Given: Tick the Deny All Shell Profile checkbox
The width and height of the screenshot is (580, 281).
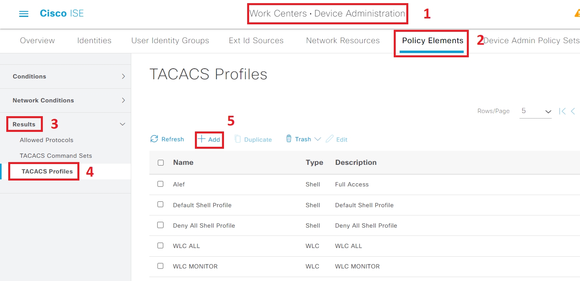Looking at the screenshot, I should click(160, 225).
